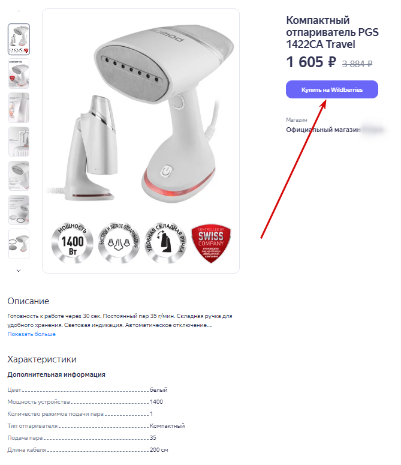Open the main steamer product image
The height and width of the screenshot is (465, 401).
coord(141,141)
